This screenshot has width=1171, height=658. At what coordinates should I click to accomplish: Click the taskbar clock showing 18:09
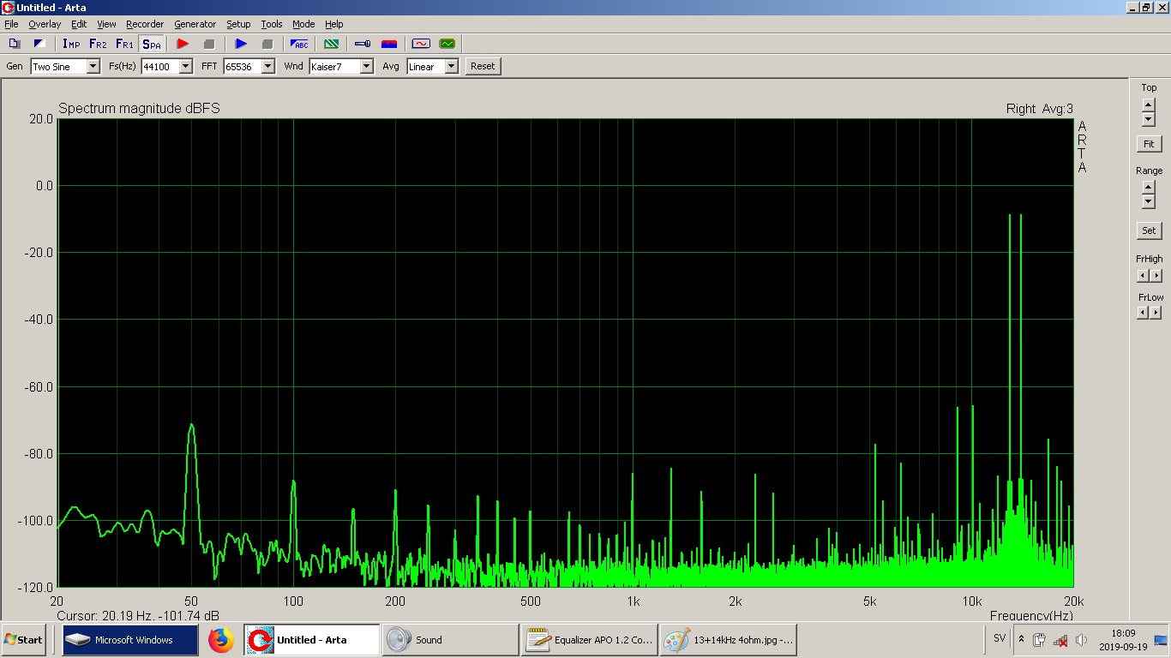click(x=1122, y=640)
